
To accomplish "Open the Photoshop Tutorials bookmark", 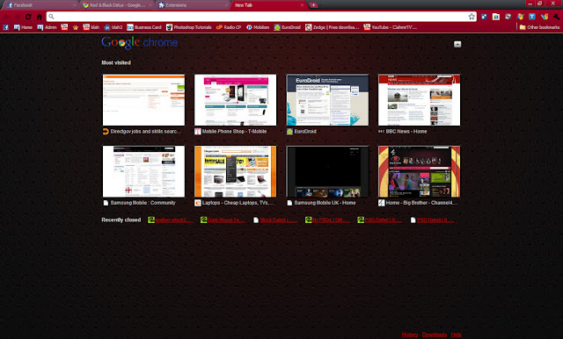I will 189,27.
